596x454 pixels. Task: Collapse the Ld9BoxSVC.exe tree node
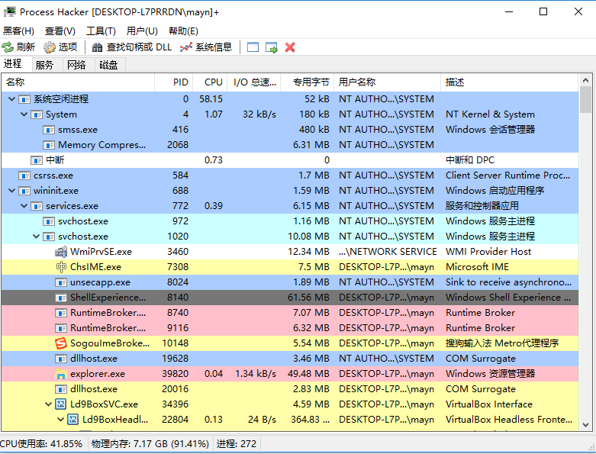pos(49,404)
